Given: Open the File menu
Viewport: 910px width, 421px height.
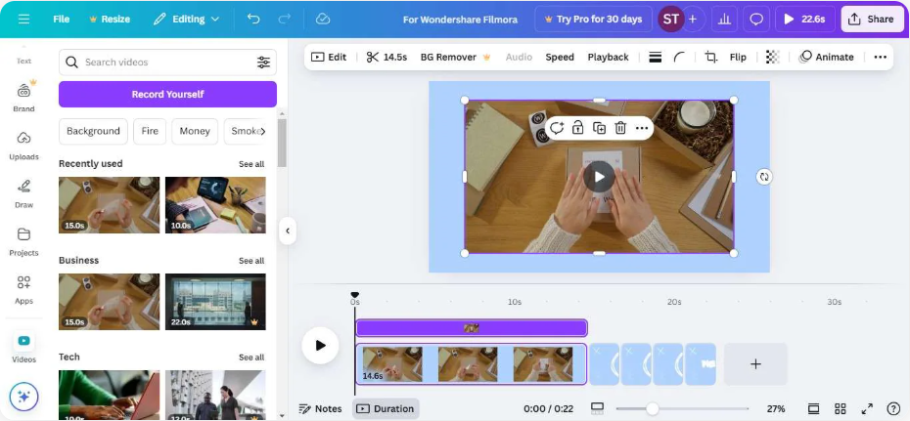Looking at the screenshot, I should [x=61, y=20].
